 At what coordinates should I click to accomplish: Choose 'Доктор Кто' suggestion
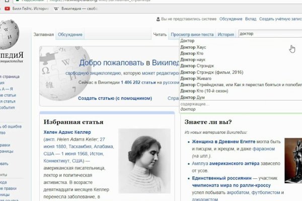192,53
